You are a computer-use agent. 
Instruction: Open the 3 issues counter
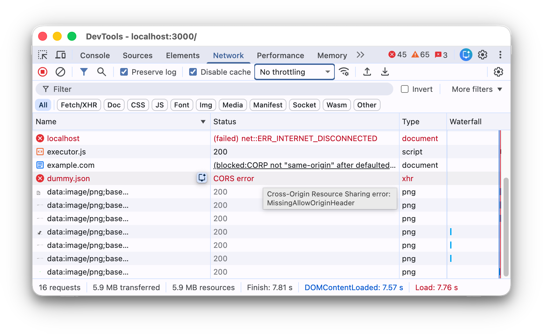click(x=441, y=55)
